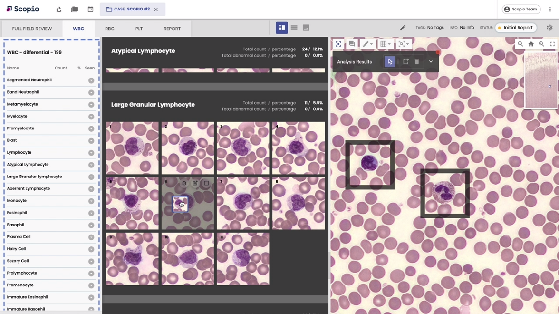Select Immature Eosinophil in the list
This screenshot has width=559, height=314.
tap(27, 297)
